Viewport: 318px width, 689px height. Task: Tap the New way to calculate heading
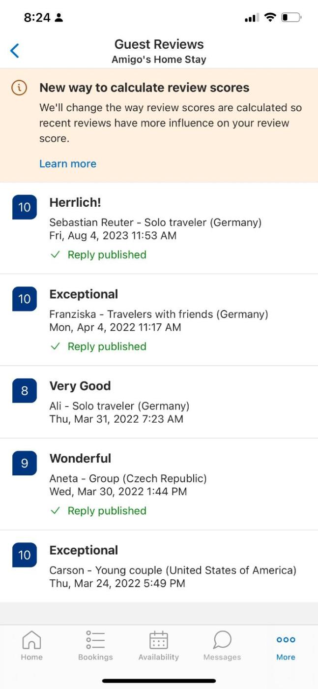point(144,88)
